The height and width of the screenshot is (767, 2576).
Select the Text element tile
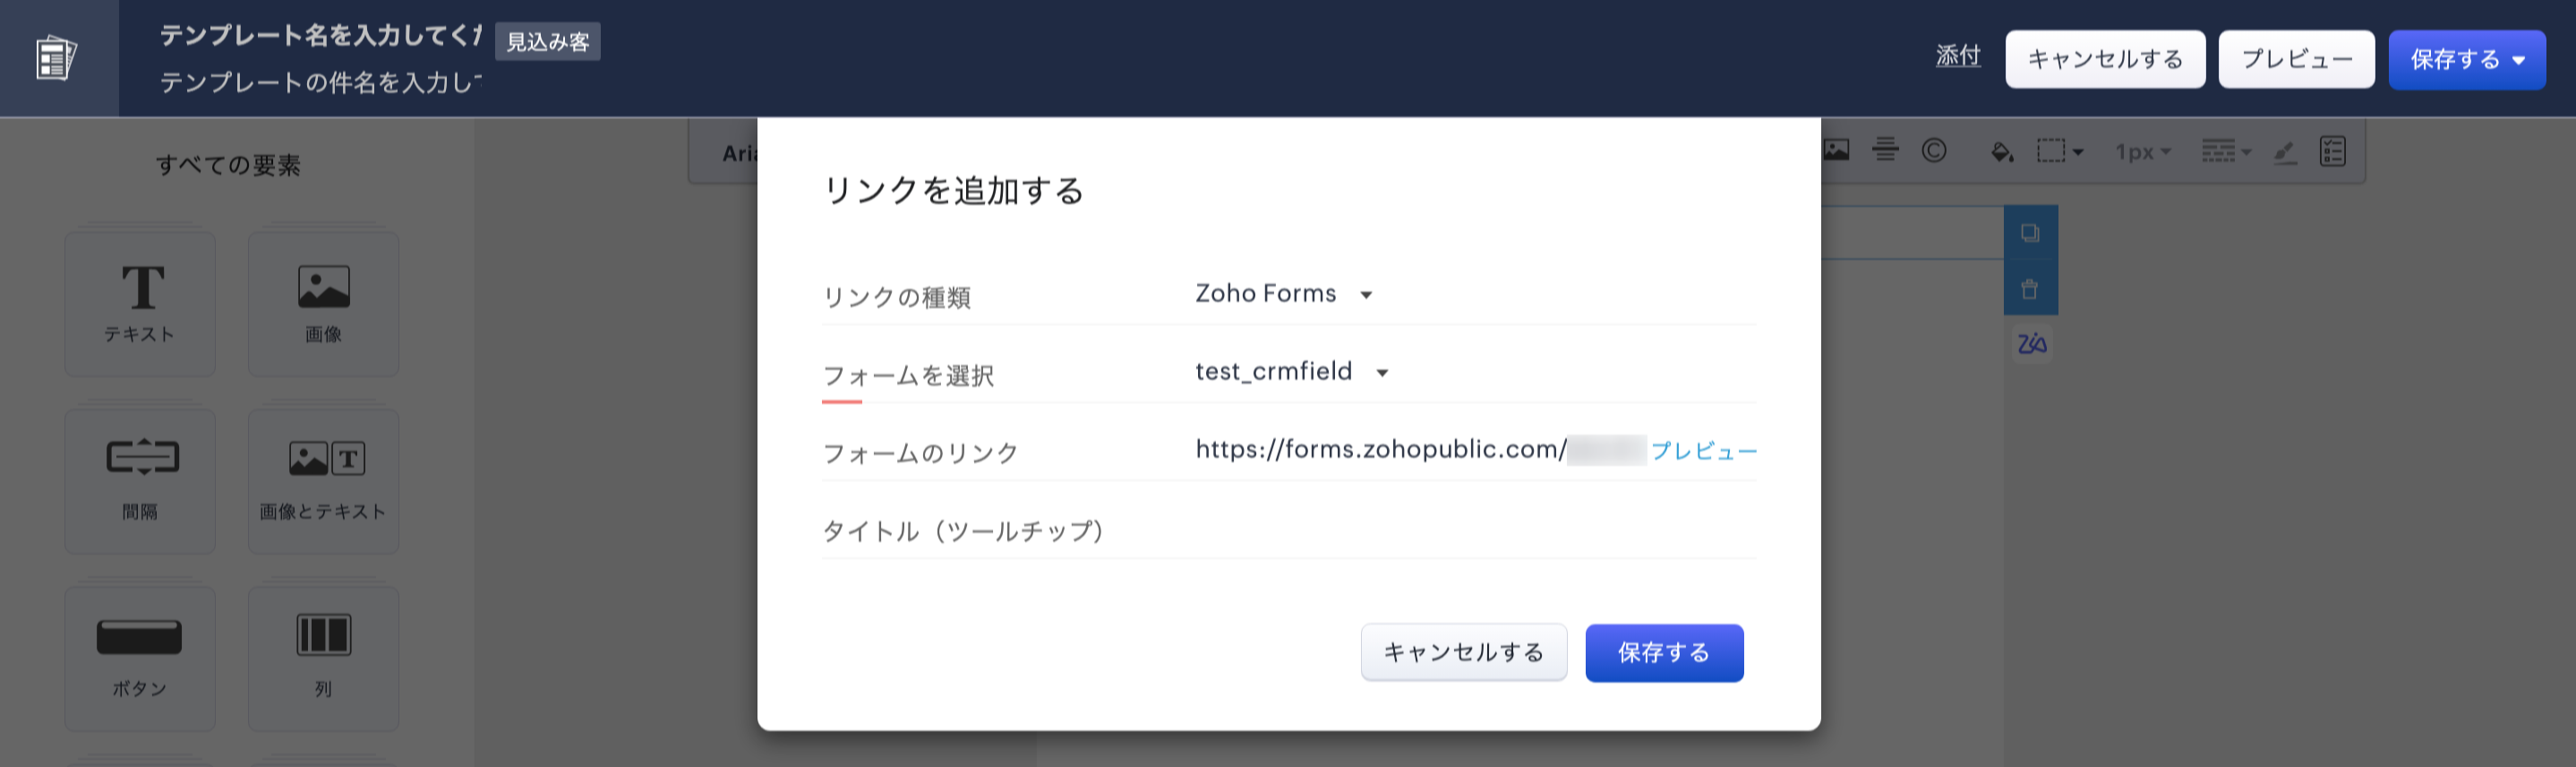tap(140, 304)
